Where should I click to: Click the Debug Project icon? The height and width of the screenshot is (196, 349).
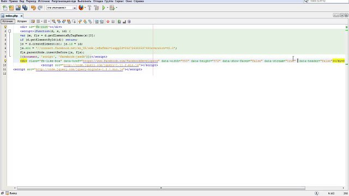click(112, 8)
